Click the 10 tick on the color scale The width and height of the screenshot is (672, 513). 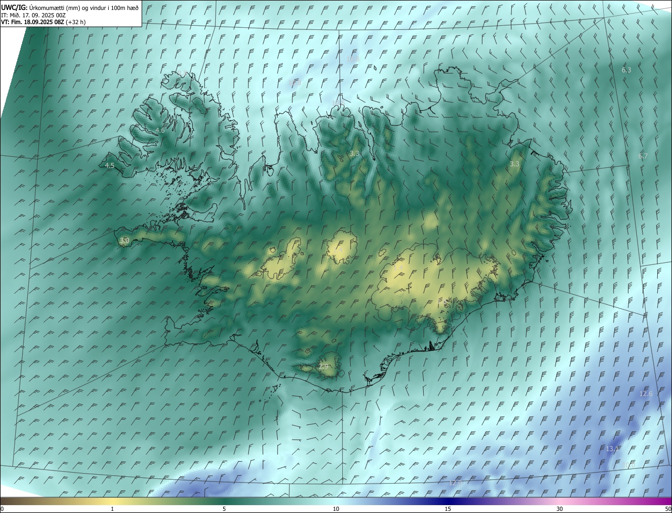click(x=336, y=509)
